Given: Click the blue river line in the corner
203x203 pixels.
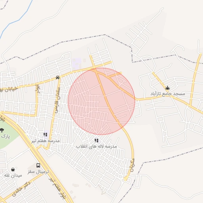Looking at the screenshot, I should [x=17, y=19].
